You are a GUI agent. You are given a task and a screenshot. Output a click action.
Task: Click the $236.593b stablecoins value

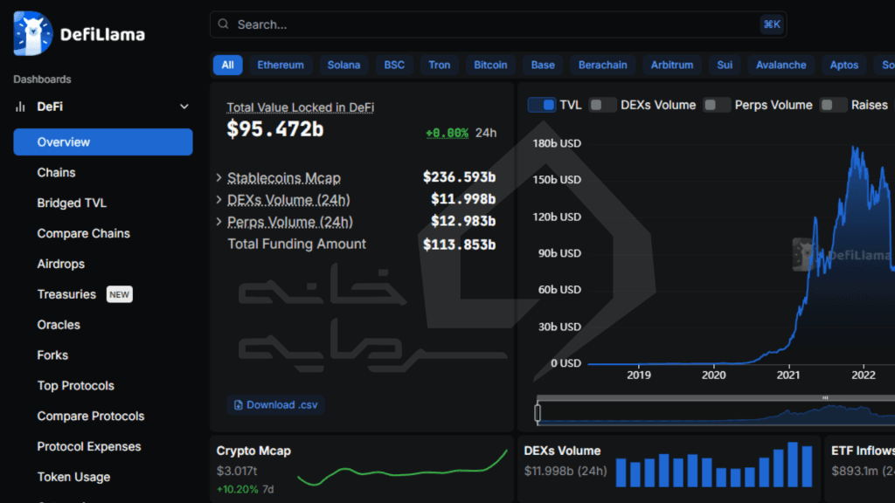(459, 177)
